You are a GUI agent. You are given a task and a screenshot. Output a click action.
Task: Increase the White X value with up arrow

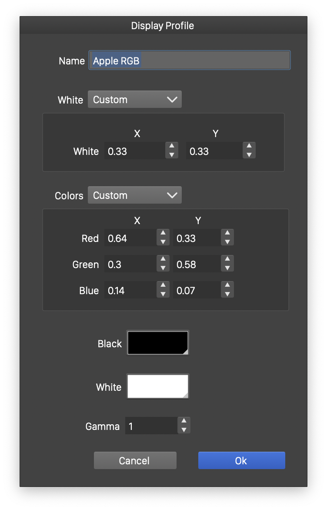[x=172, y=147]
